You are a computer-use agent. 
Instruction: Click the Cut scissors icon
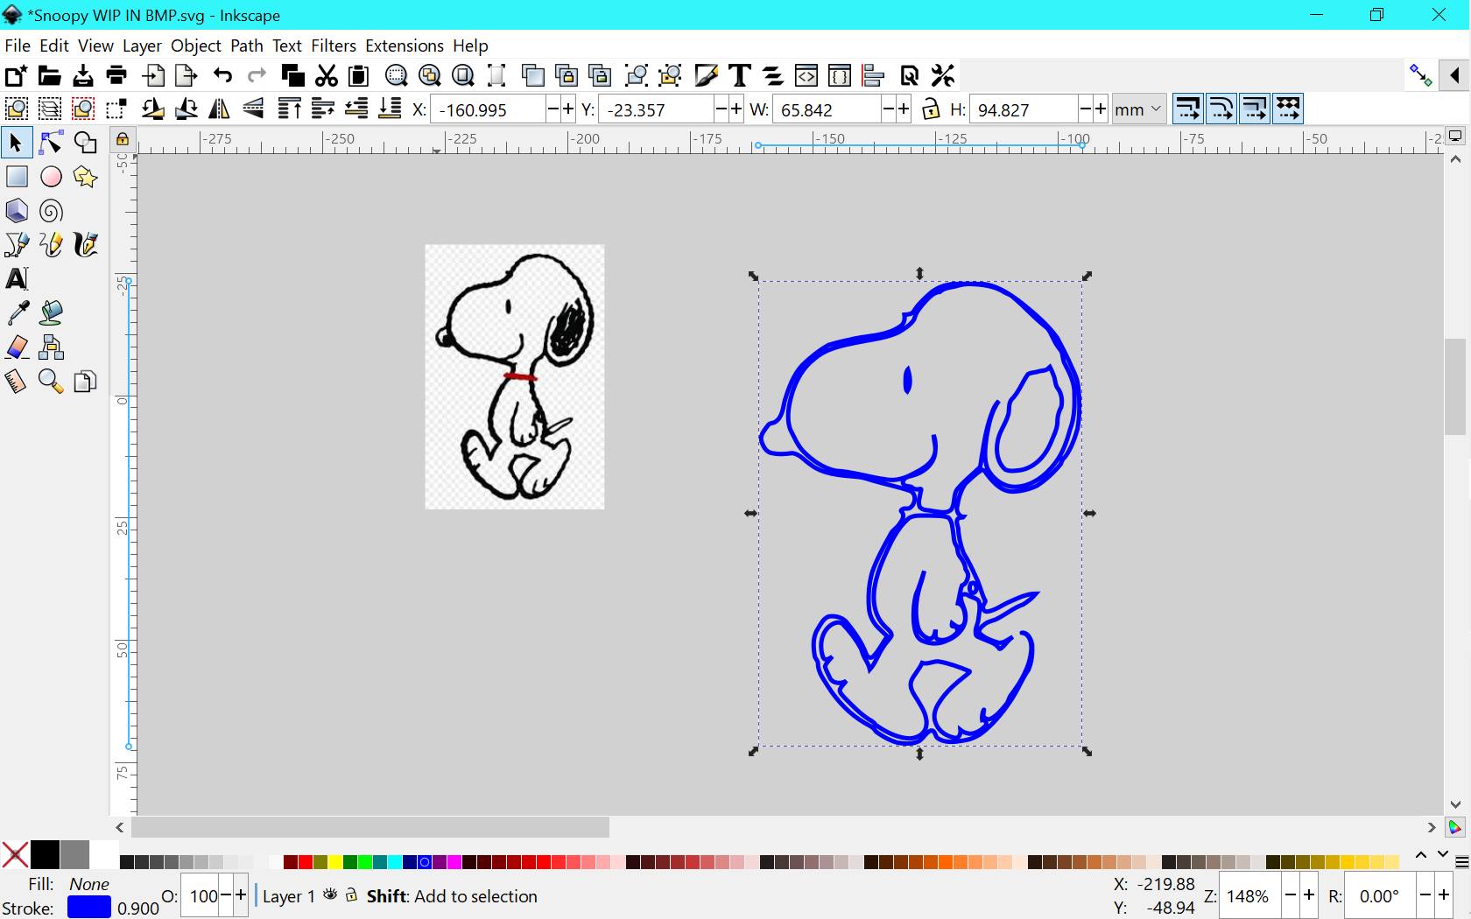coord(327,76)
